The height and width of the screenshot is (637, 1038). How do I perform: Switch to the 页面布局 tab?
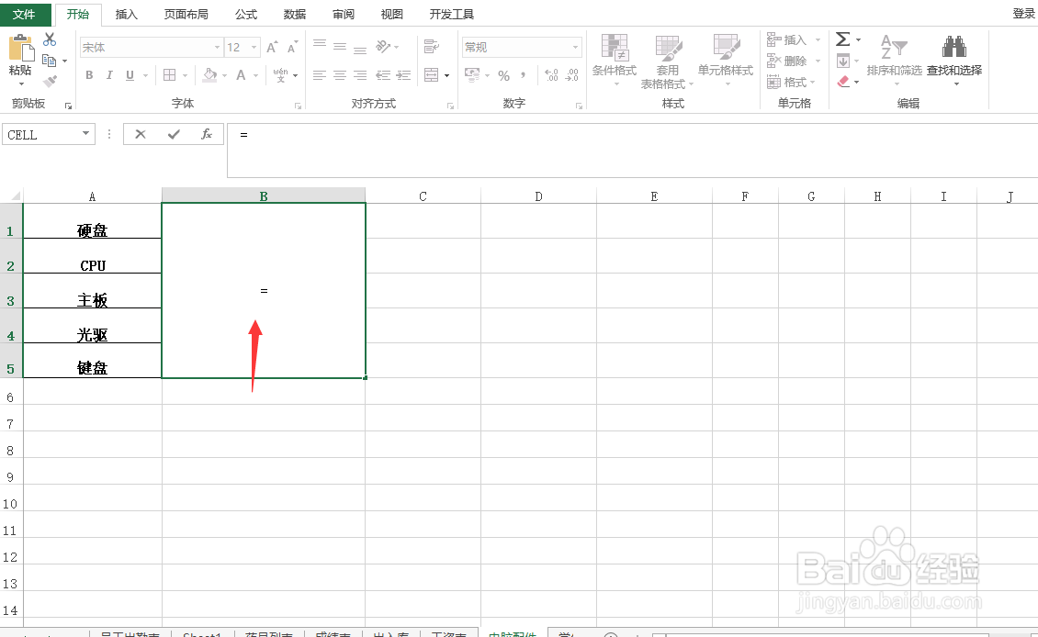186,14
